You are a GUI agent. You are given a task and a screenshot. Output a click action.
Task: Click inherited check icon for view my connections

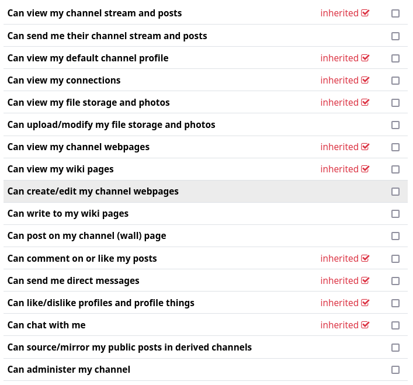(x=366, y=80)
